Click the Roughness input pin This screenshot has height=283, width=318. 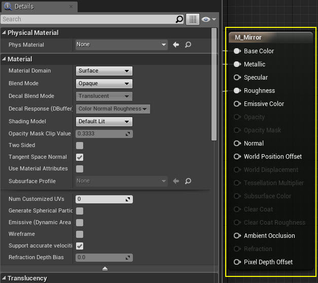click(237, 91)
